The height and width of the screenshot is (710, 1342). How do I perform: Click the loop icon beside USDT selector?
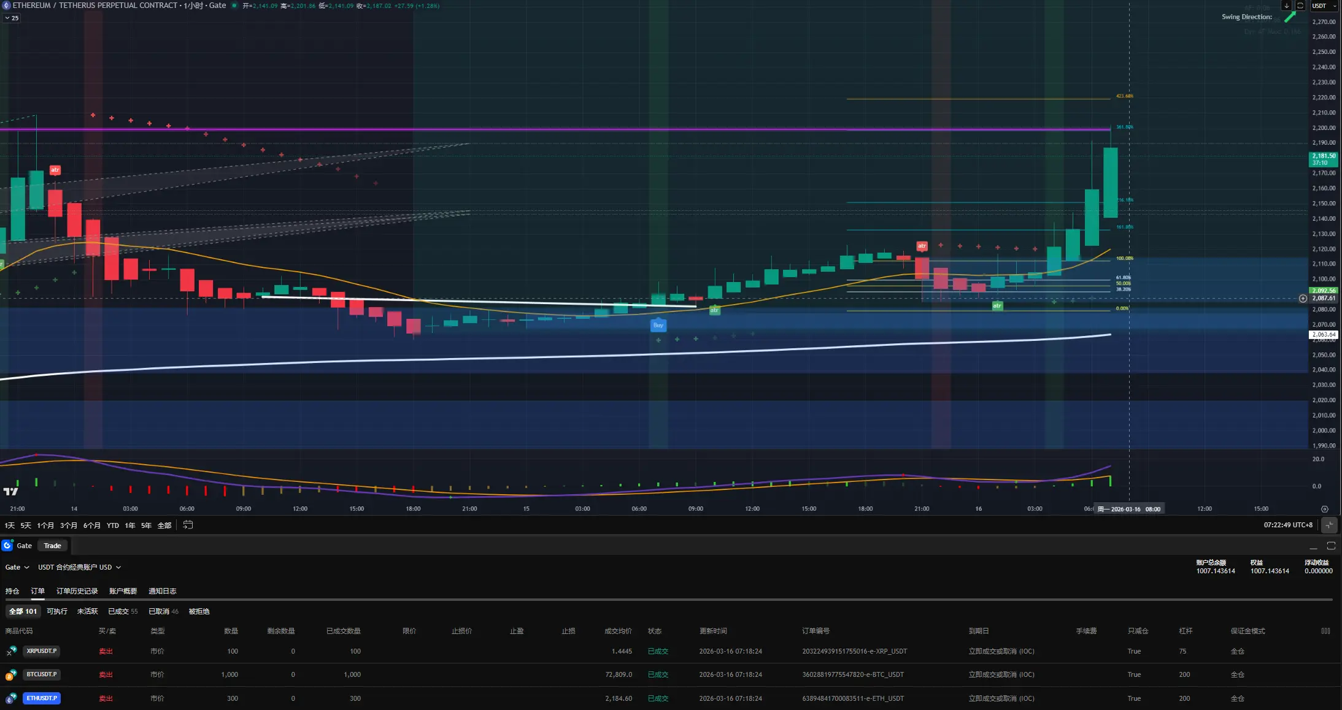click(1300, 6)
